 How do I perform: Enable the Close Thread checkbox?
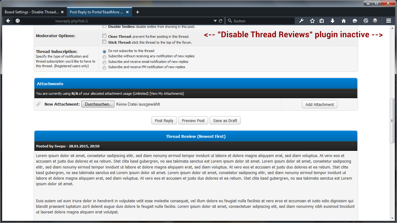[104, 36]
